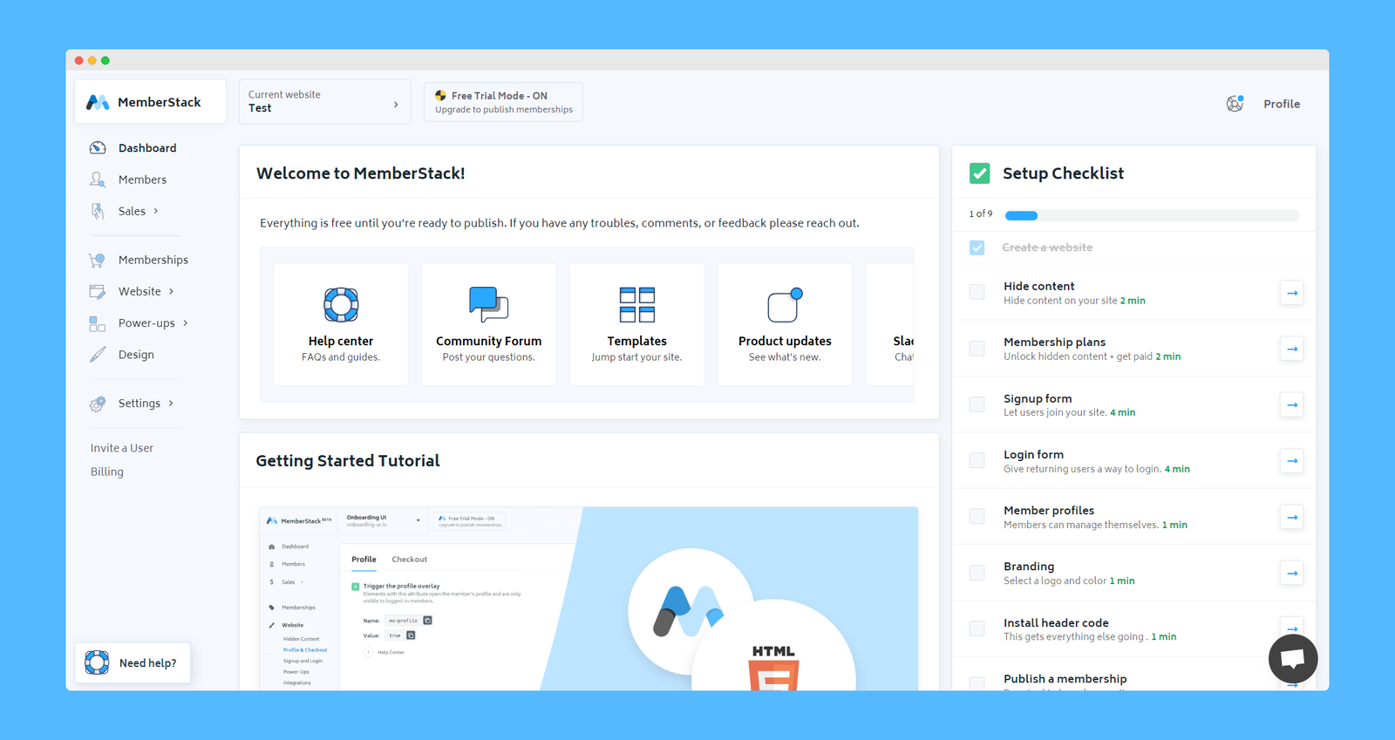The height and width of the screenshot is (740, 1395).
Task: Open Login form step arrow button
Action: point(1292,460)
